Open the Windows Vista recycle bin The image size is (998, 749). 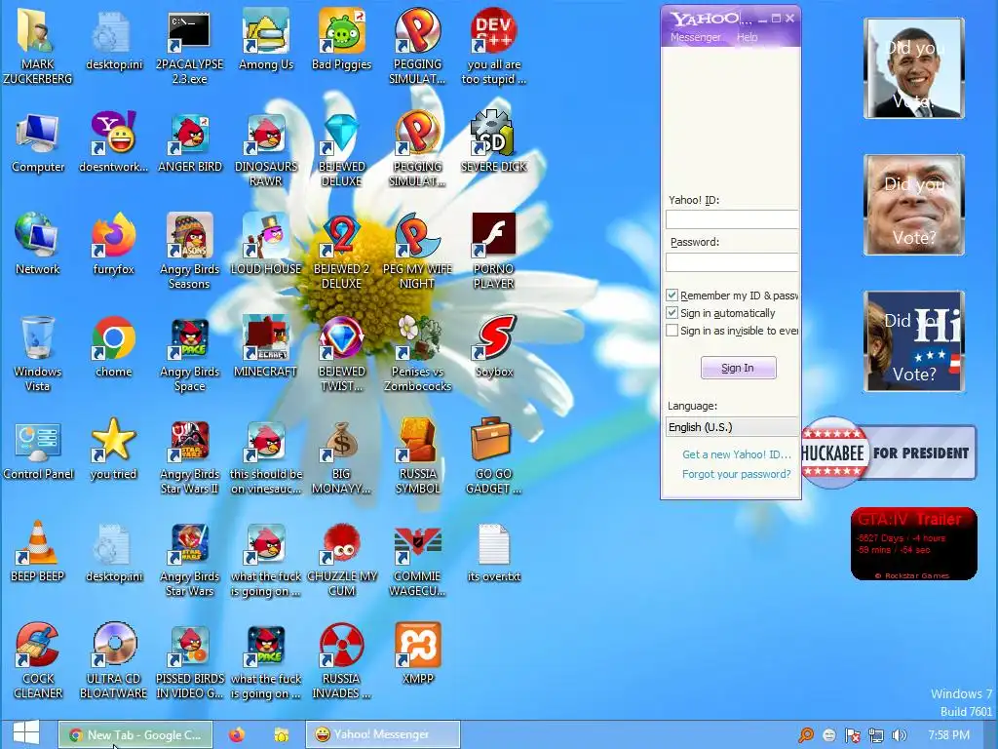pyautogui.click(x=37, y=337)
